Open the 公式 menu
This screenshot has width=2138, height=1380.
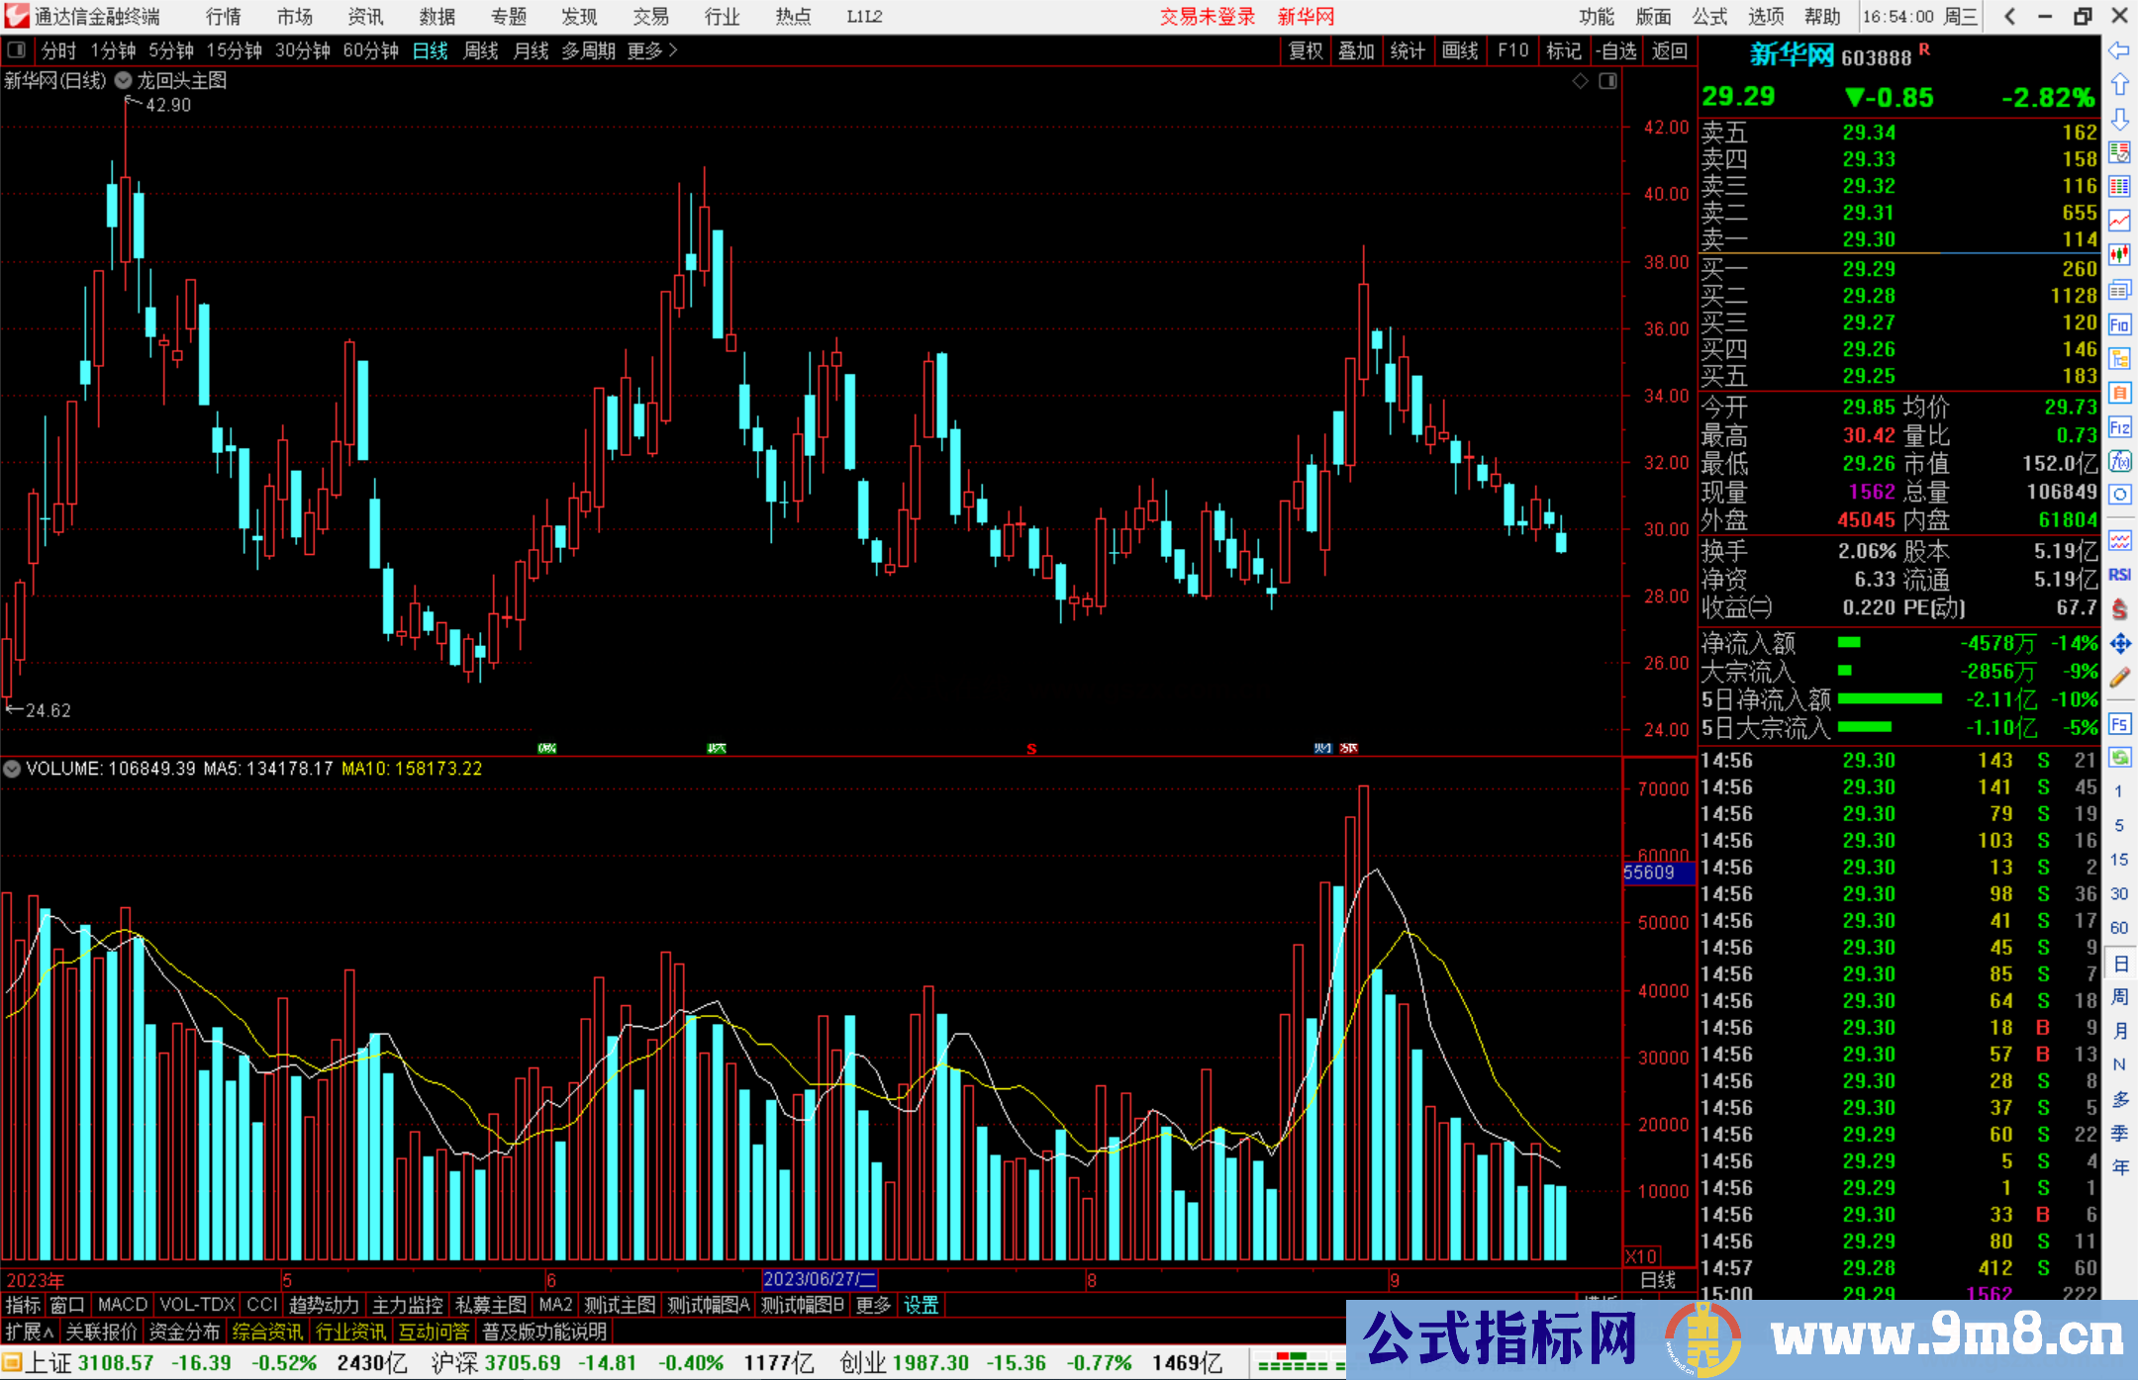1709,17
